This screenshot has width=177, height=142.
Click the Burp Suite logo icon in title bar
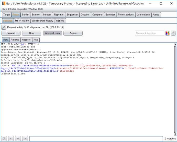click(4, 4)
